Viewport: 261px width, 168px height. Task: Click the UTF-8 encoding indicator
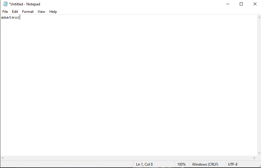(233, 164)
